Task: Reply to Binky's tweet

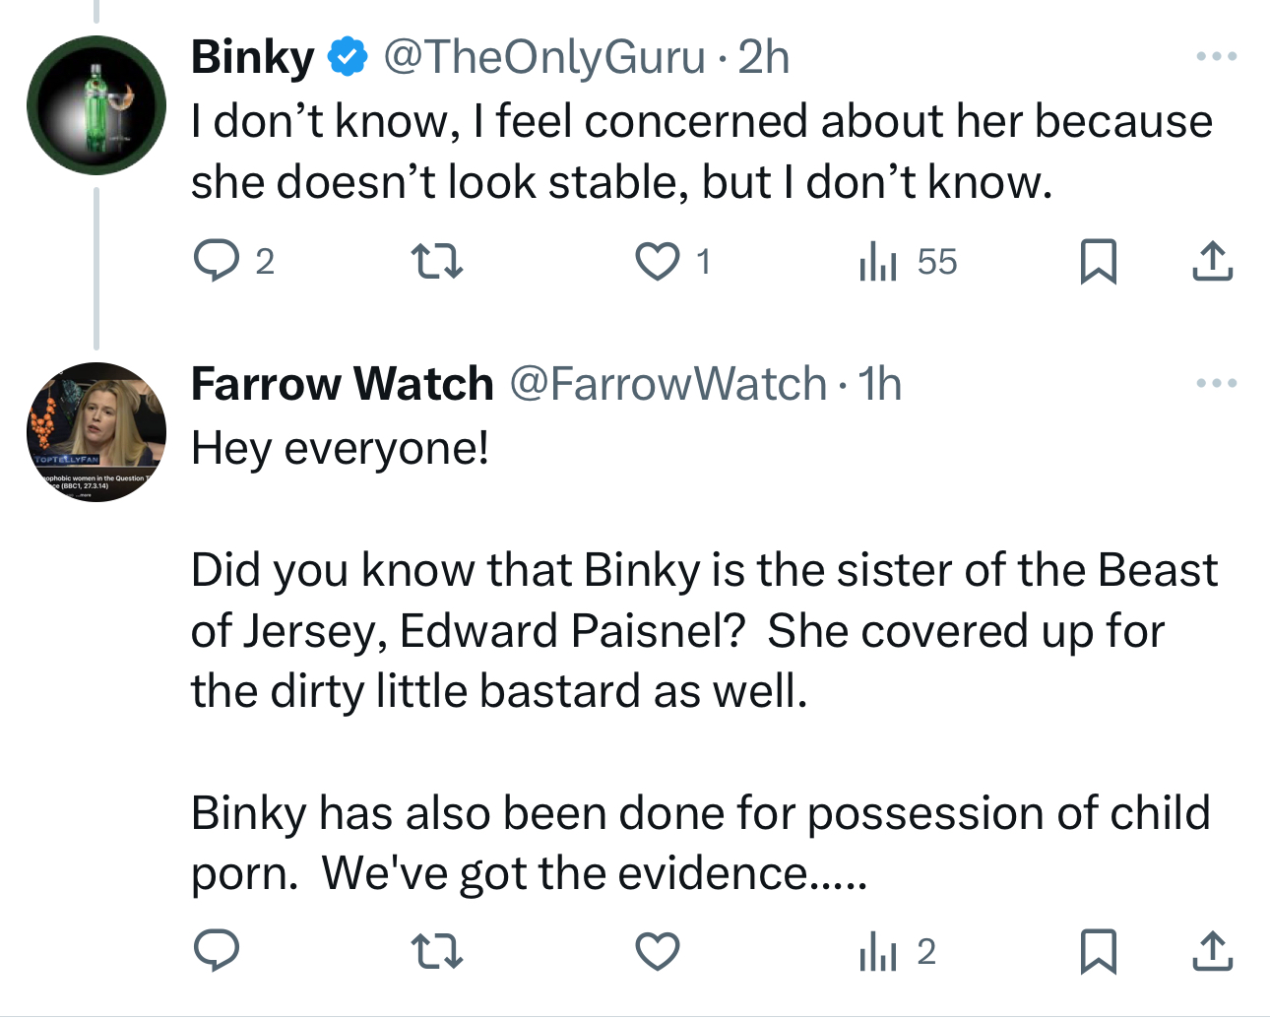Action: 217,262
